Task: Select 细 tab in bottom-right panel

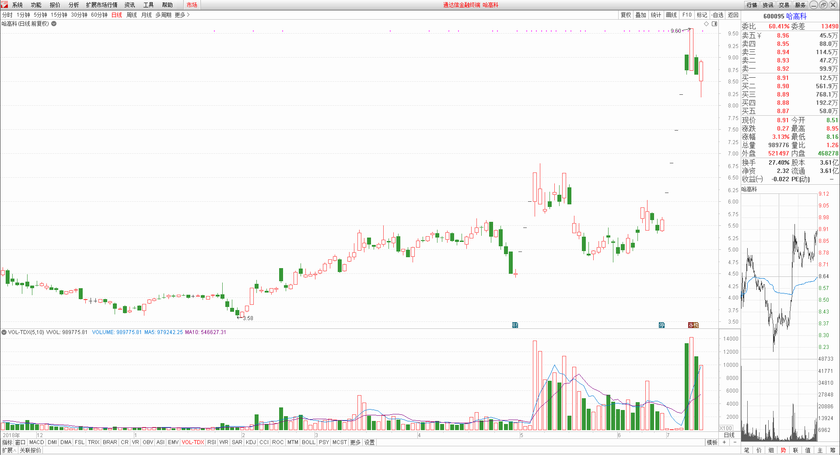Action: 771,450
